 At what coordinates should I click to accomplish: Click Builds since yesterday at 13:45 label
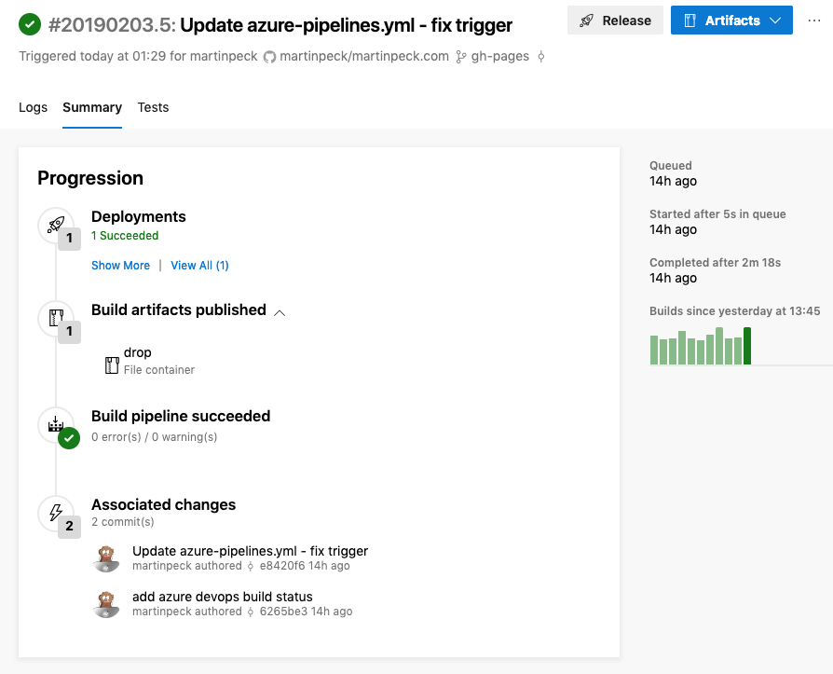coord(735,311)
